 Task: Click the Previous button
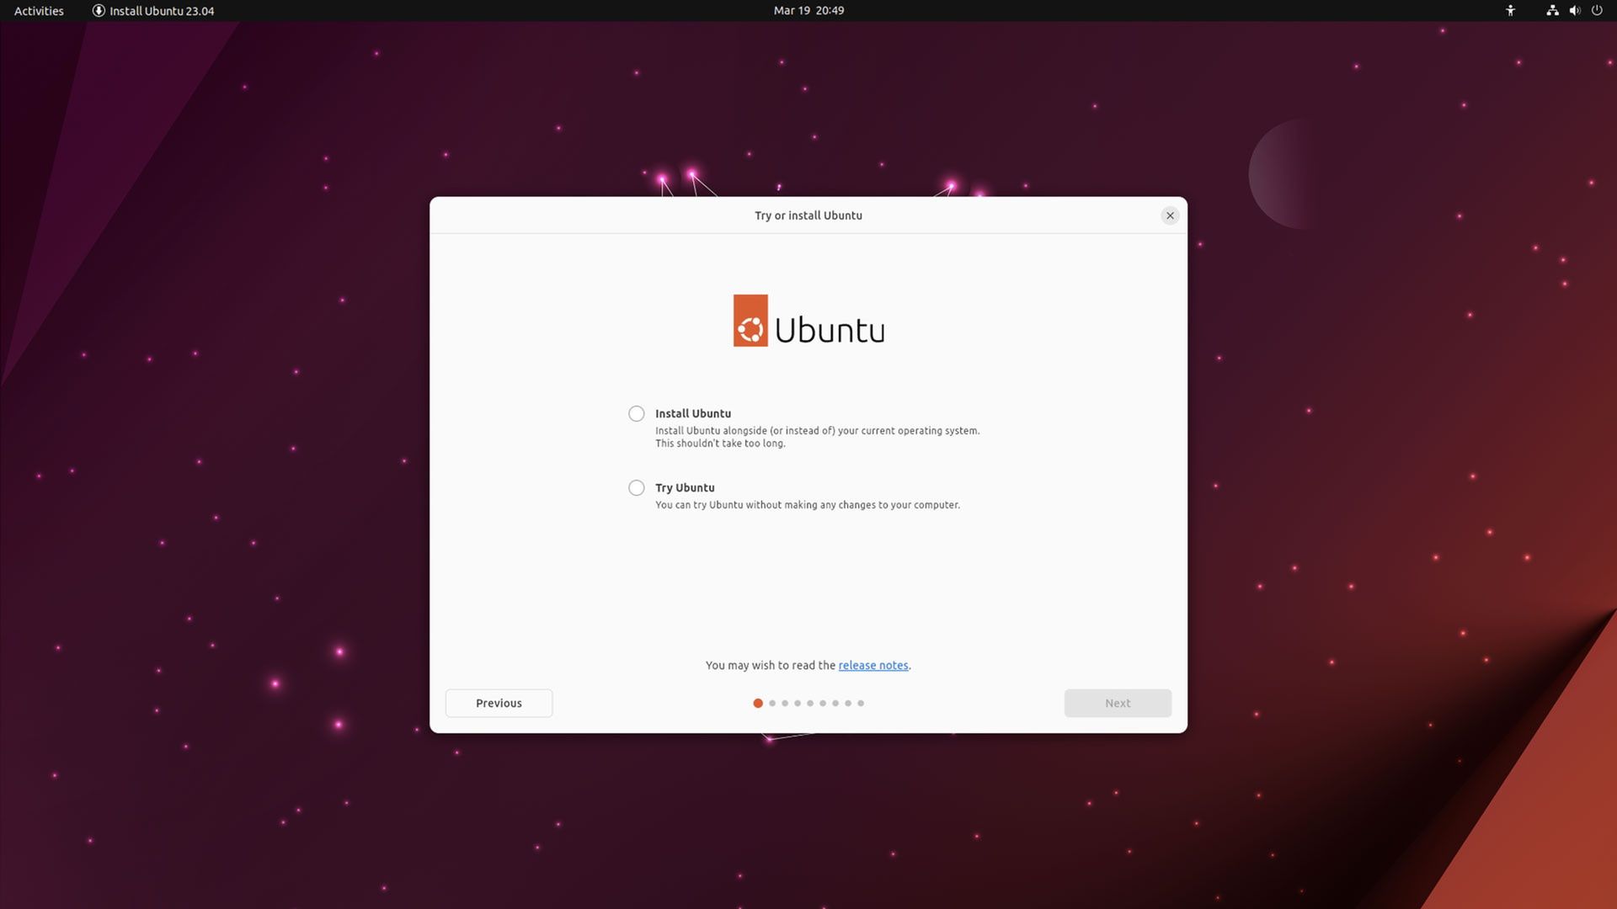(499, 703)
